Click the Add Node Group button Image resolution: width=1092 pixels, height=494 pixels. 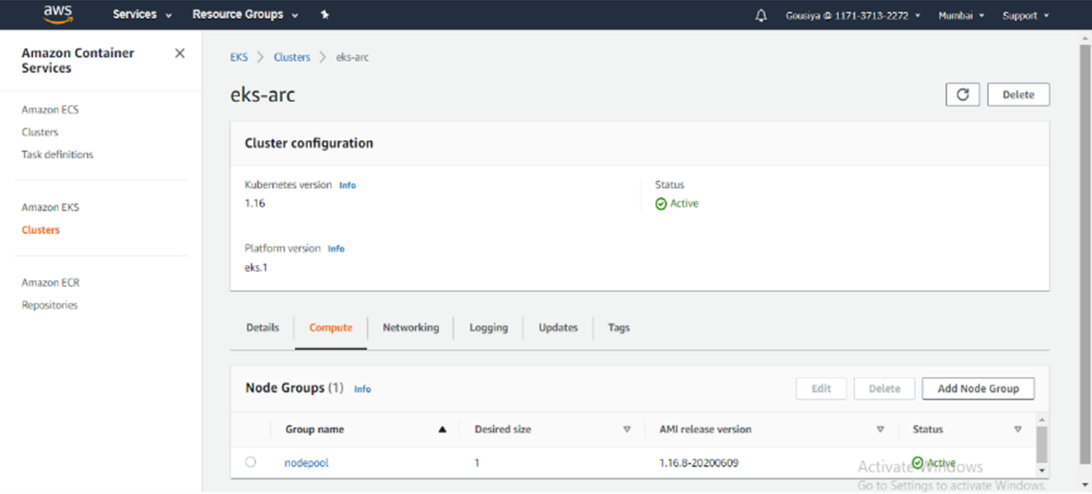coord(978,388)
